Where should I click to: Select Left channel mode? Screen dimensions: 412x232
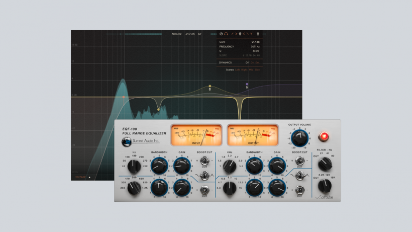click(237, 70)
